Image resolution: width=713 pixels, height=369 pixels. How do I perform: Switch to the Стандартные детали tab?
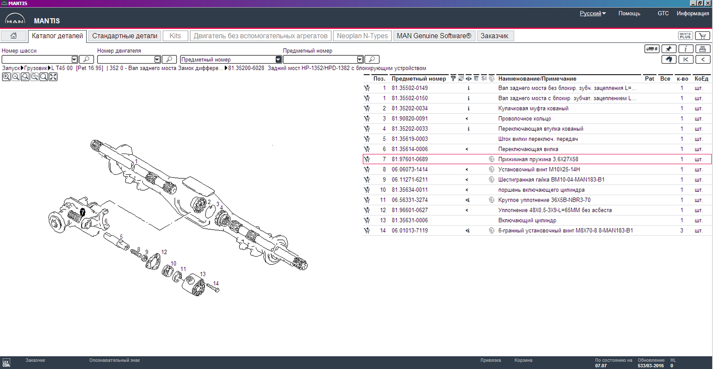[x=124, y=36]
